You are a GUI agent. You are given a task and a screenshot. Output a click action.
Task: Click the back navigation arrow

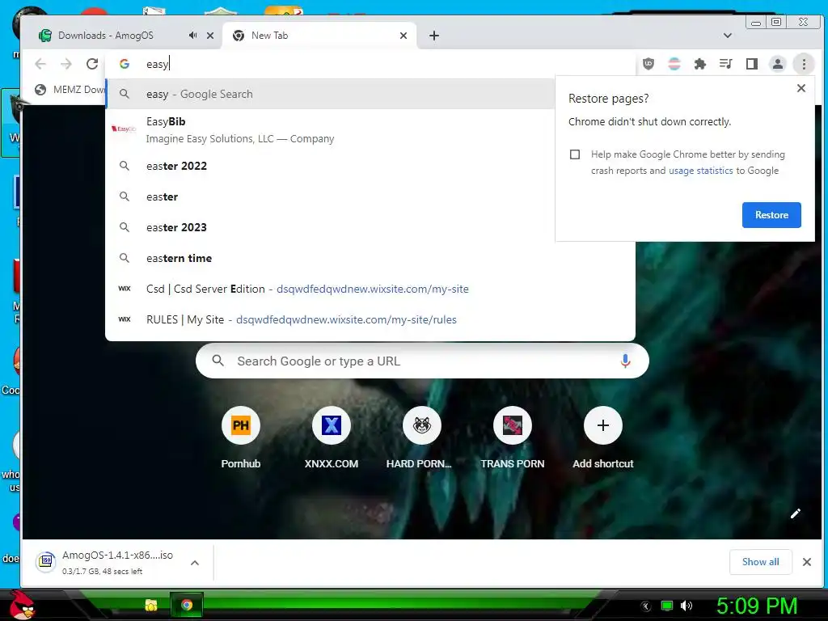coord(40,64)
